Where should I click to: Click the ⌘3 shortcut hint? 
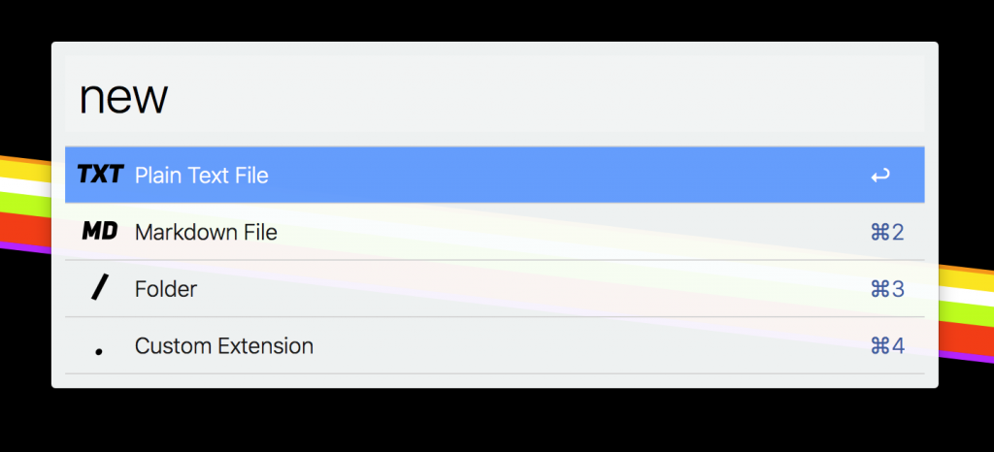coord(887,289)
